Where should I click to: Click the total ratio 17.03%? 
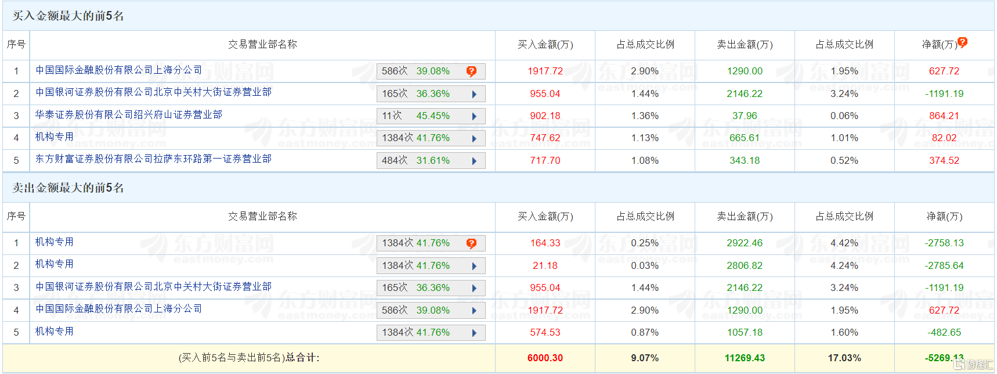pyautogui.click(x=844, y=358)
